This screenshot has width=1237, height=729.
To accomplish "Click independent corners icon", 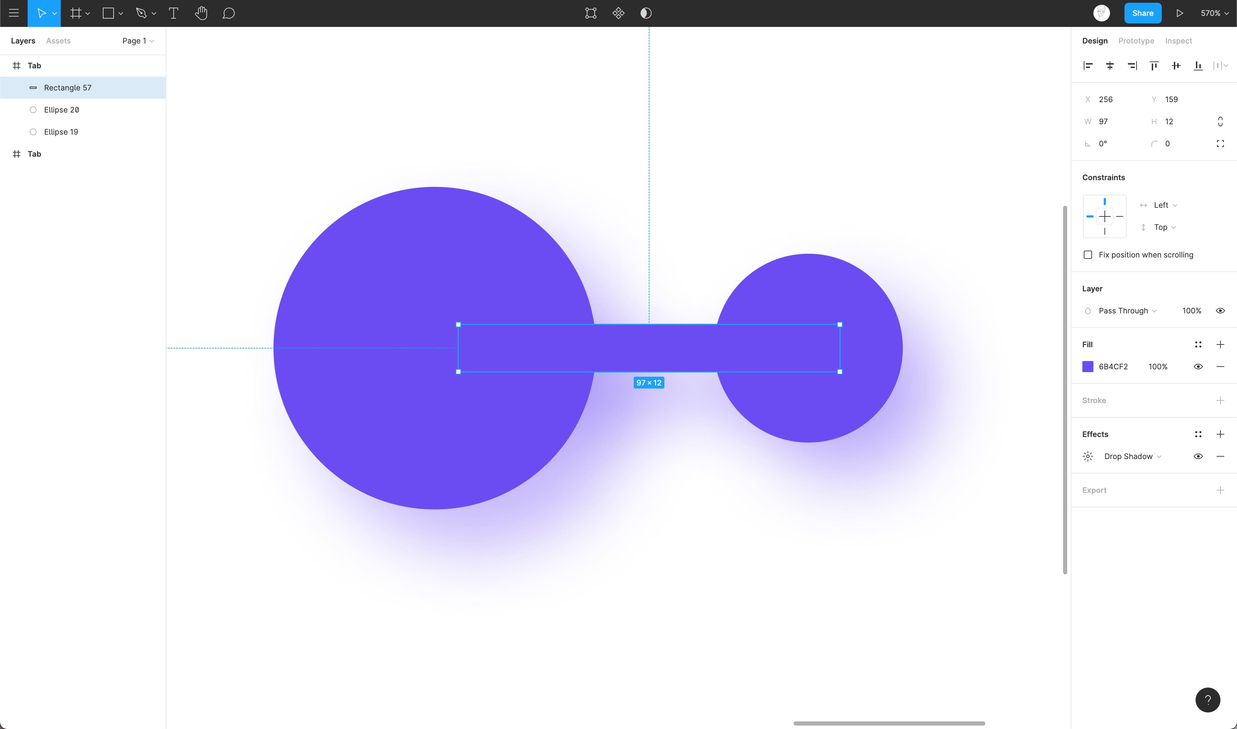I will click(1220, 144).
